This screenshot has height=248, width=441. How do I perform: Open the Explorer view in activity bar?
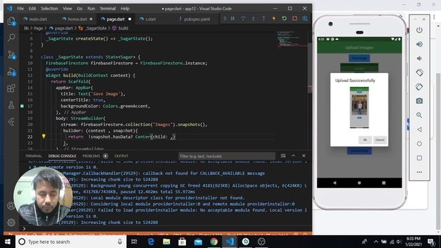[x=11, y=21]
